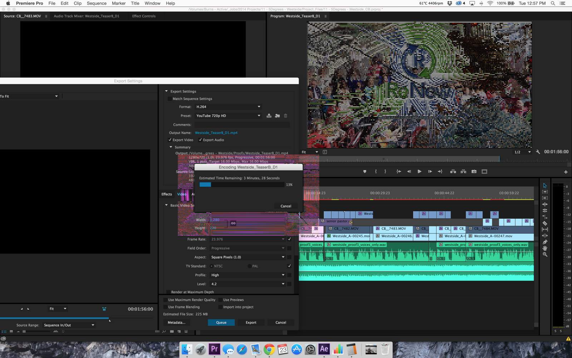572x358 pixels.
Task: Open the Format H.264 dropdown
Action: click(228, 107)
